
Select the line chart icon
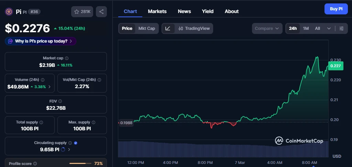click(168, 28)
